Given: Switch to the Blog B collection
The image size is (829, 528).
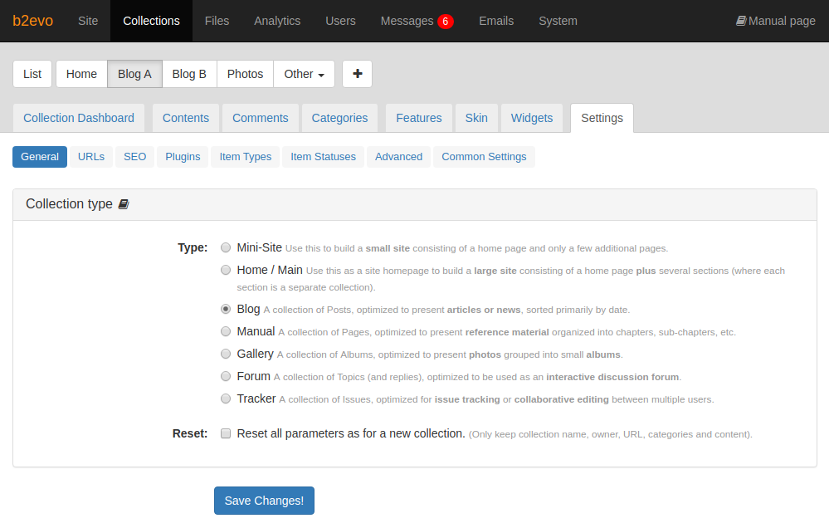Looking at the screenshot, I should point(189,74).
